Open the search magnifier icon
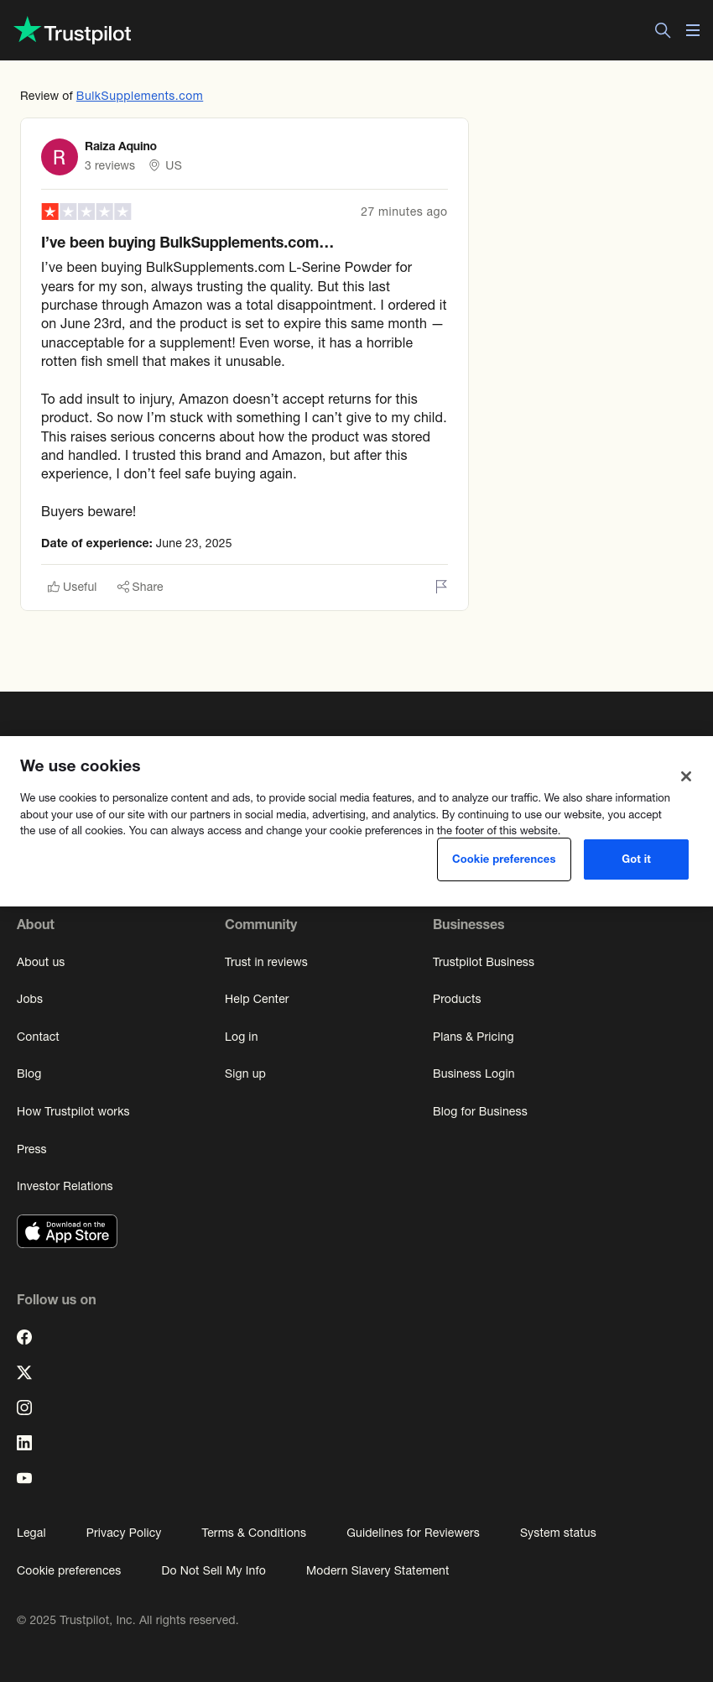Image resolution: width=713 pixels, height=1682 pixels. [x=663, y=30]
